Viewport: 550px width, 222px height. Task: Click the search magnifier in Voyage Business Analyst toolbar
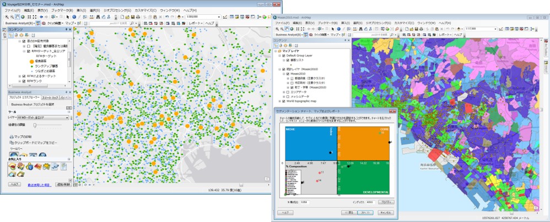pos(133,24)
